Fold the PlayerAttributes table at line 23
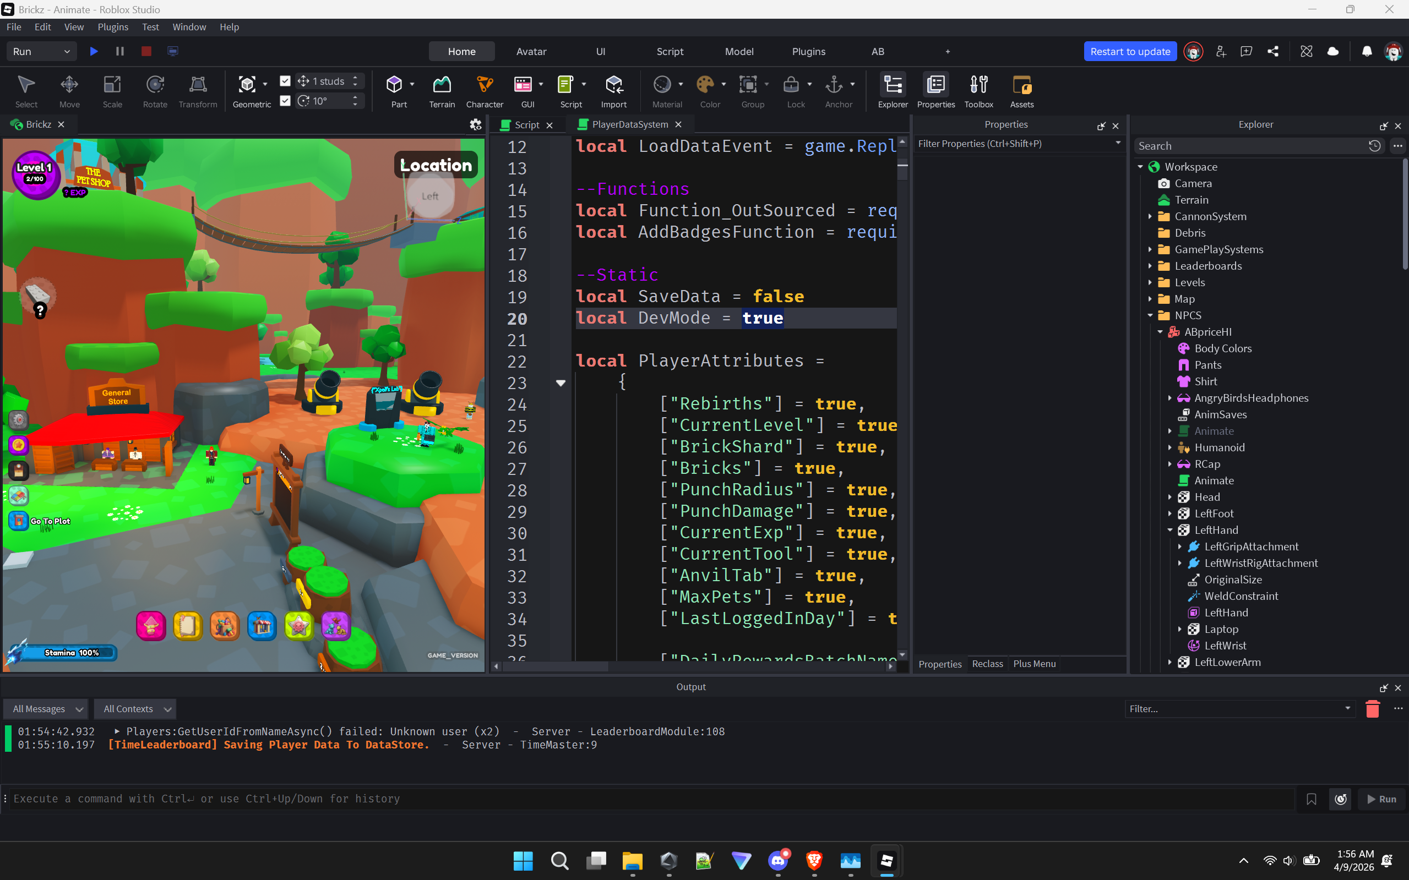 coord(560,383)
